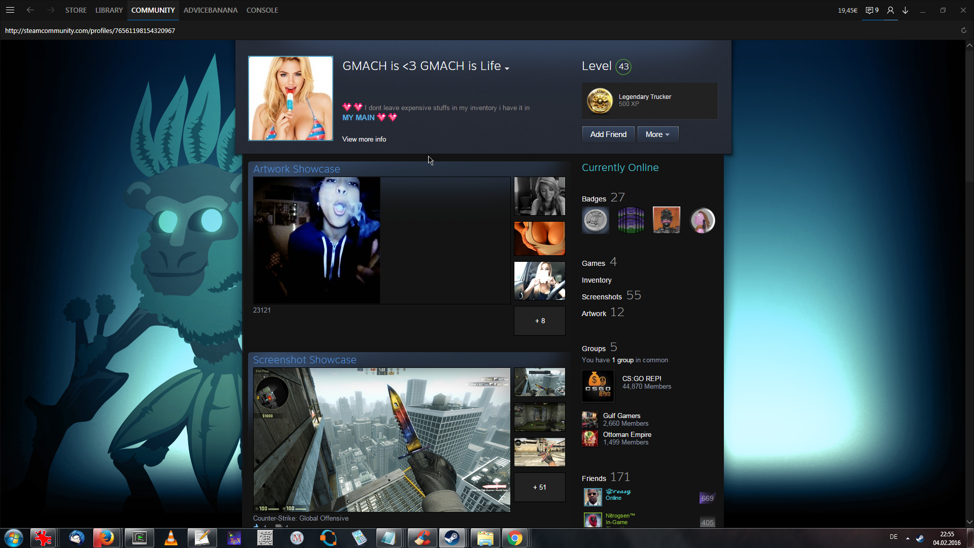Open the Screenshots 55 link
Screen dimensions: 974x548
pos(611,296)
